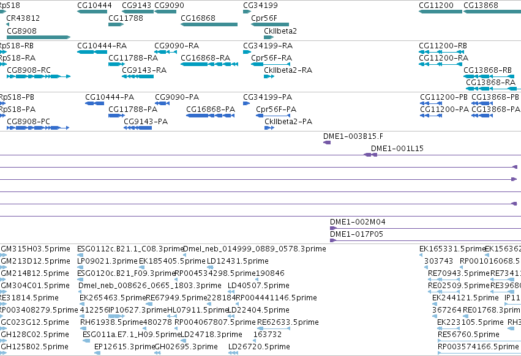Select the CG11200-PA protein label
The image size is (521, 356).
point(444,109)
